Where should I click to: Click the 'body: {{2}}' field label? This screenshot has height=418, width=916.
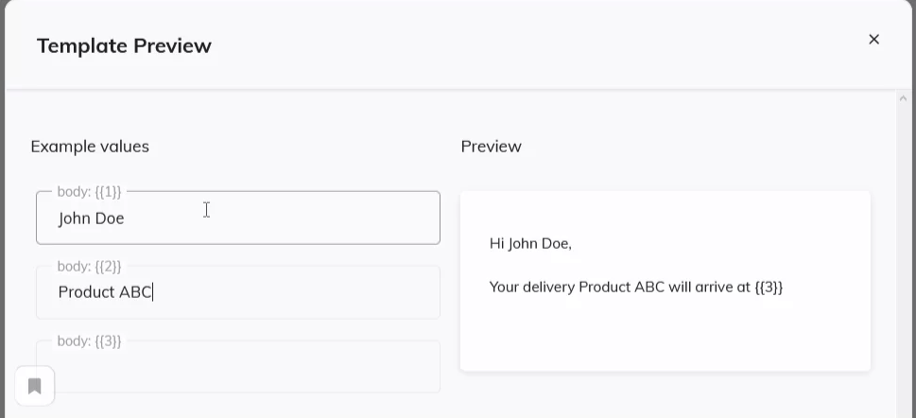[89, 267]
